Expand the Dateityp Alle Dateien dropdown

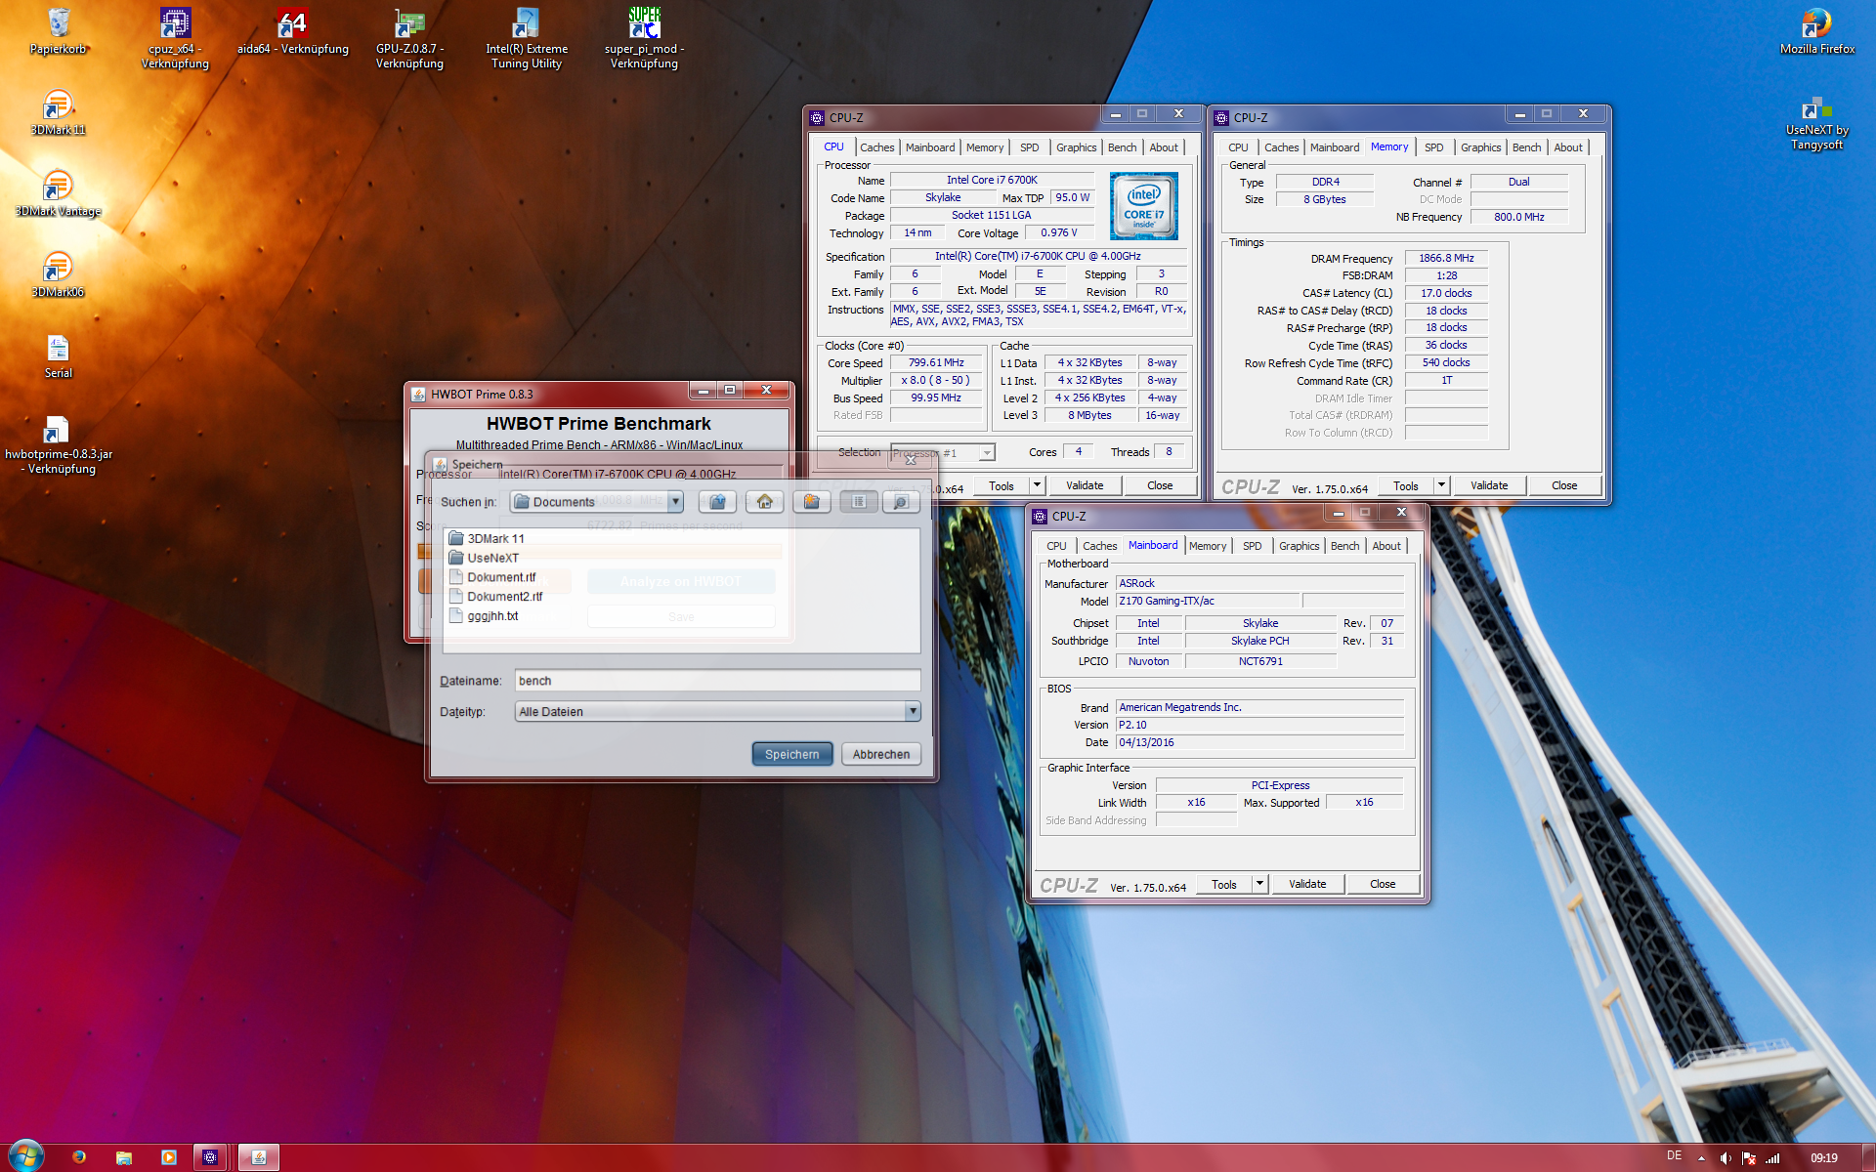(913, 711)
